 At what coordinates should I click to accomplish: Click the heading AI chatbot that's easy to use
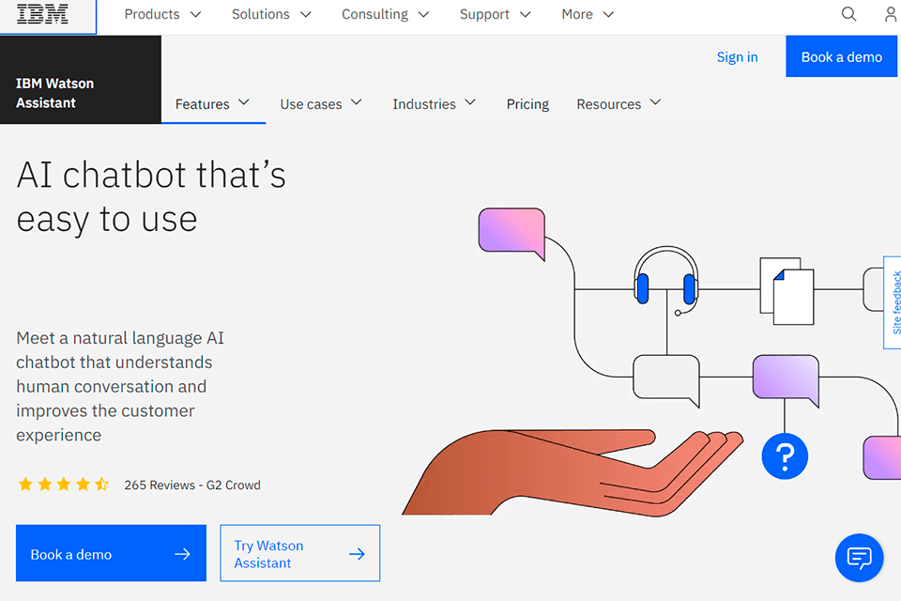coord(151,197)
